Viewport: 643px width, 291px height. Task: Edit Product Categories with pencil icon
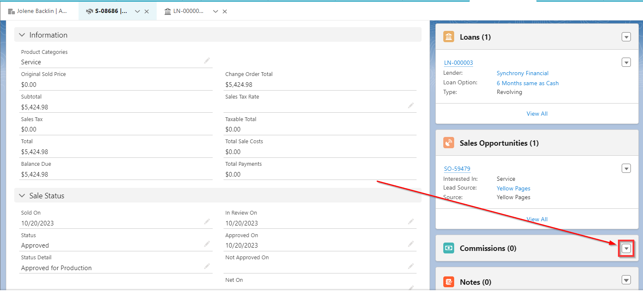pos(207,61)
